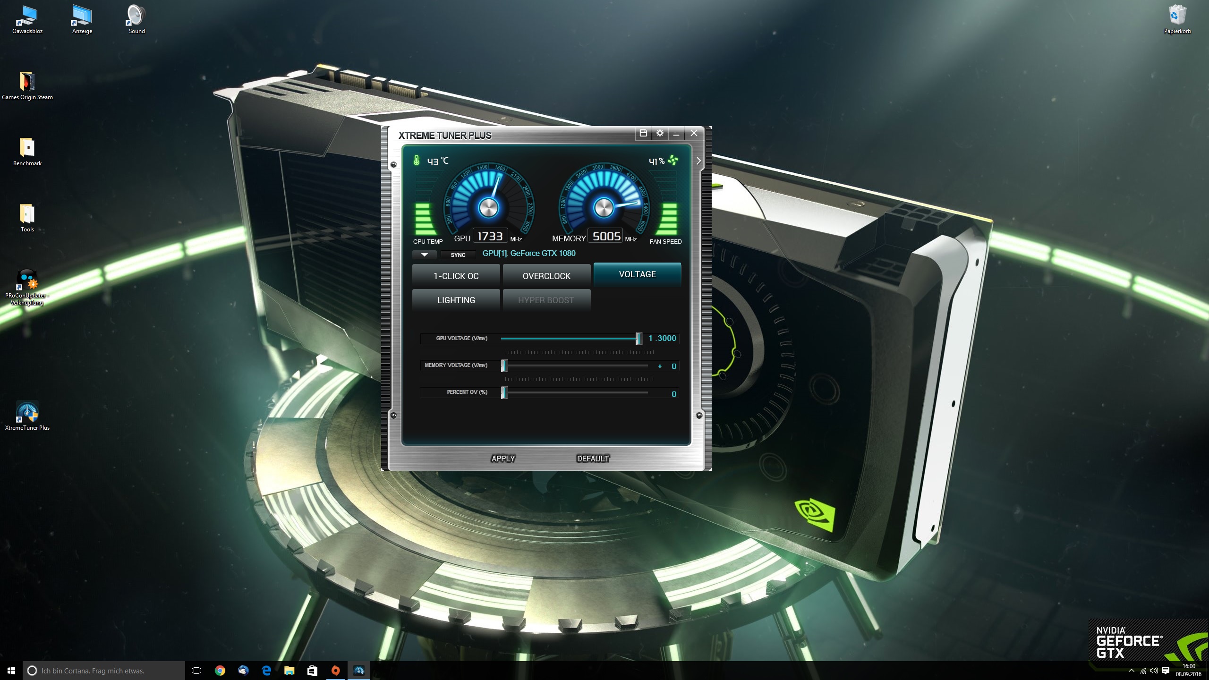
Task: Toggle the SYNC button
Action: pos(458,255)
